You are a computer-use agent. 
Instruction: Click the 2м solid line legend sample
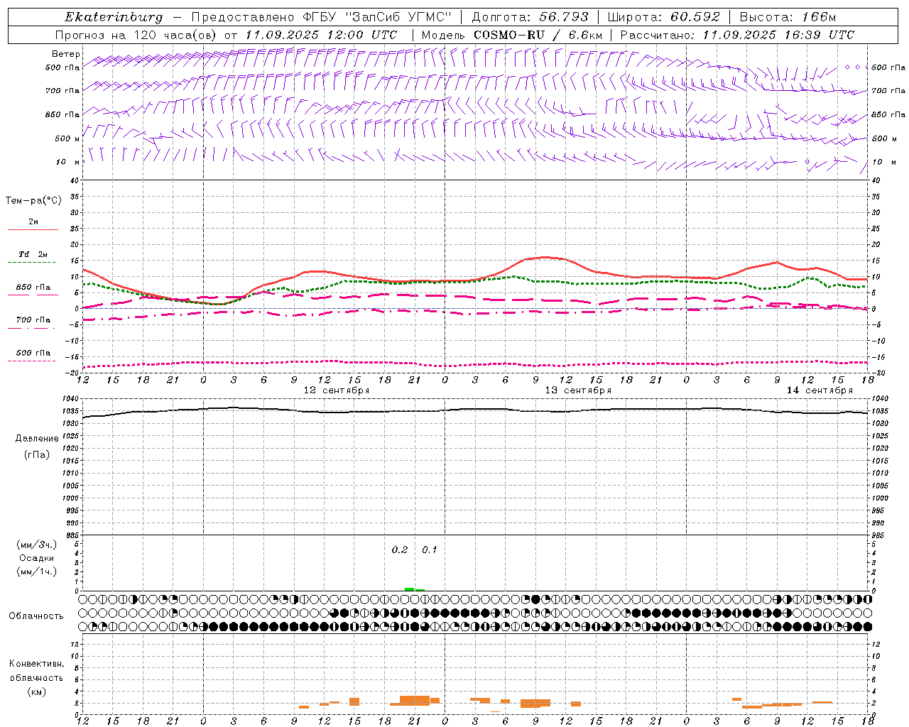33,230
